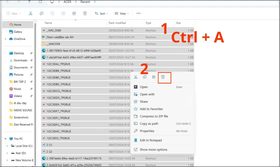Select Open with from context menu

(147, 95)
